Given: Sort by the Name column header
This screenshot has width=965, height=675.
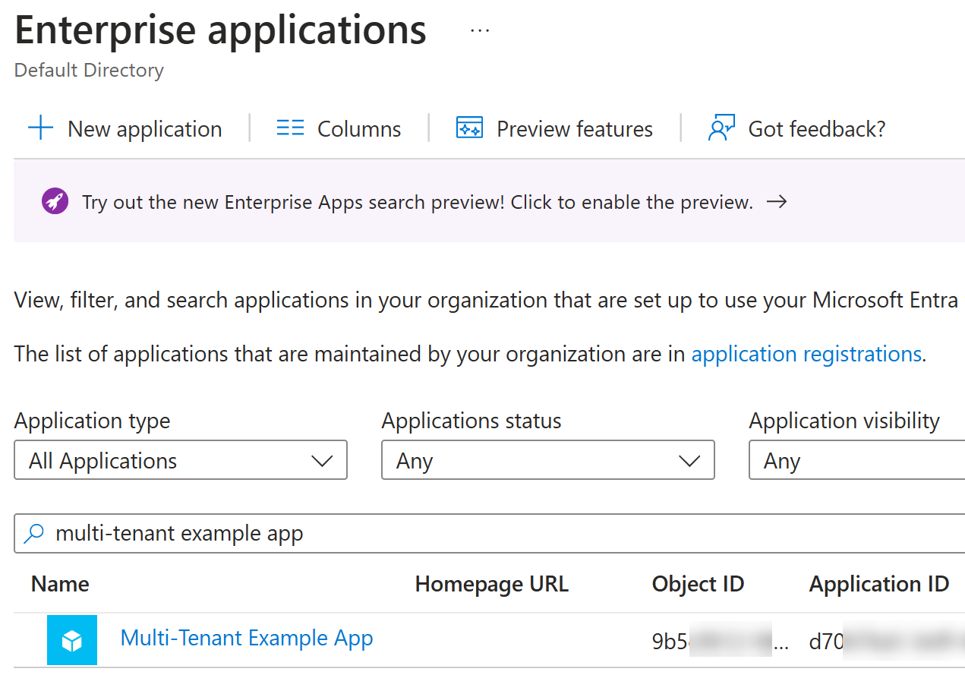Looking at the screenshot, I should (x=60, y=584).
